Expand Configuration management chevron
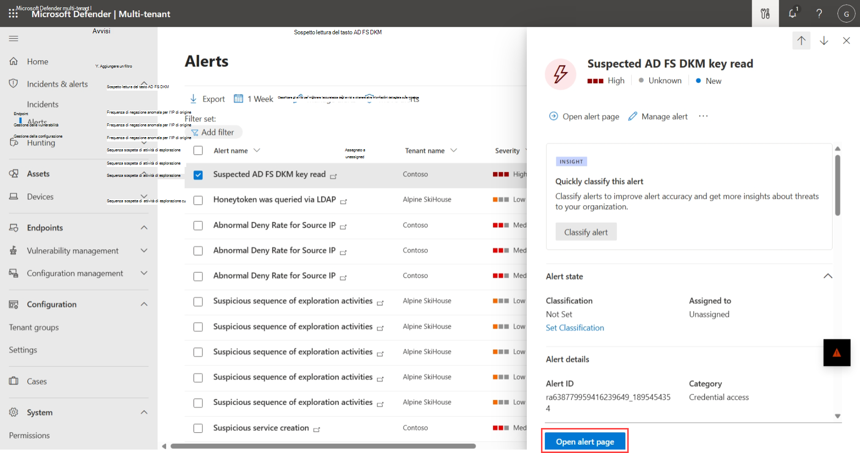Viewport: 860px width, 453px height. click(x=144, y=273)
